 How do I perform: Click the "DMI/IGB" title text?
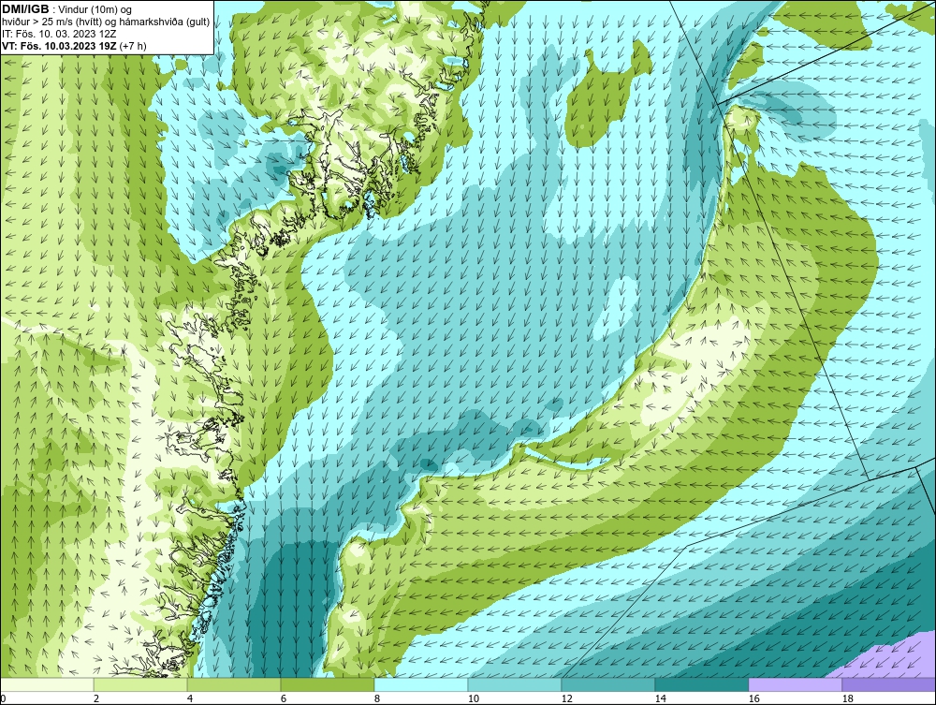click(x=25, y=9)
